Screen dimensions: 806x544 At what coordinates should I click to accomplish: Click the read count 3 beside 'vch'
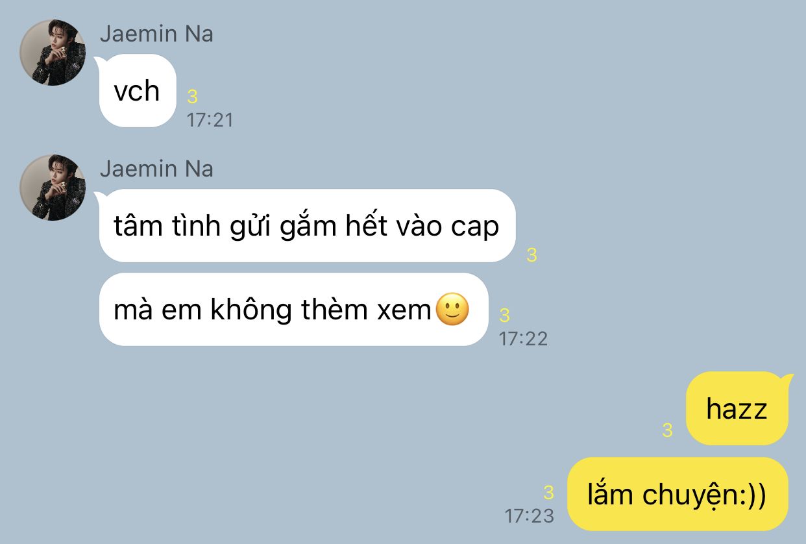pyautogui.click(x=192, y=97)
